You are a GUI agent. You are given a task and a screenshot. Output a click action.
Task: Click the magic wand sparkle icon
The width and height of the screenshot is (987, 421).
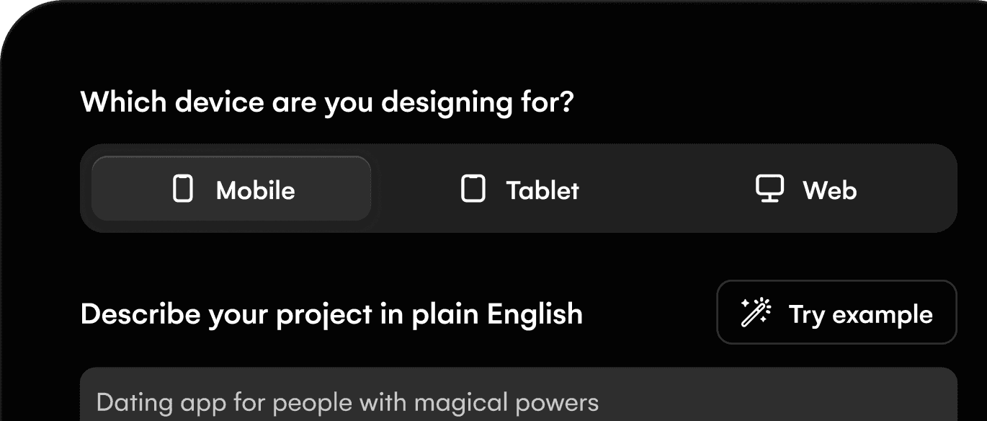pos(756,313)
